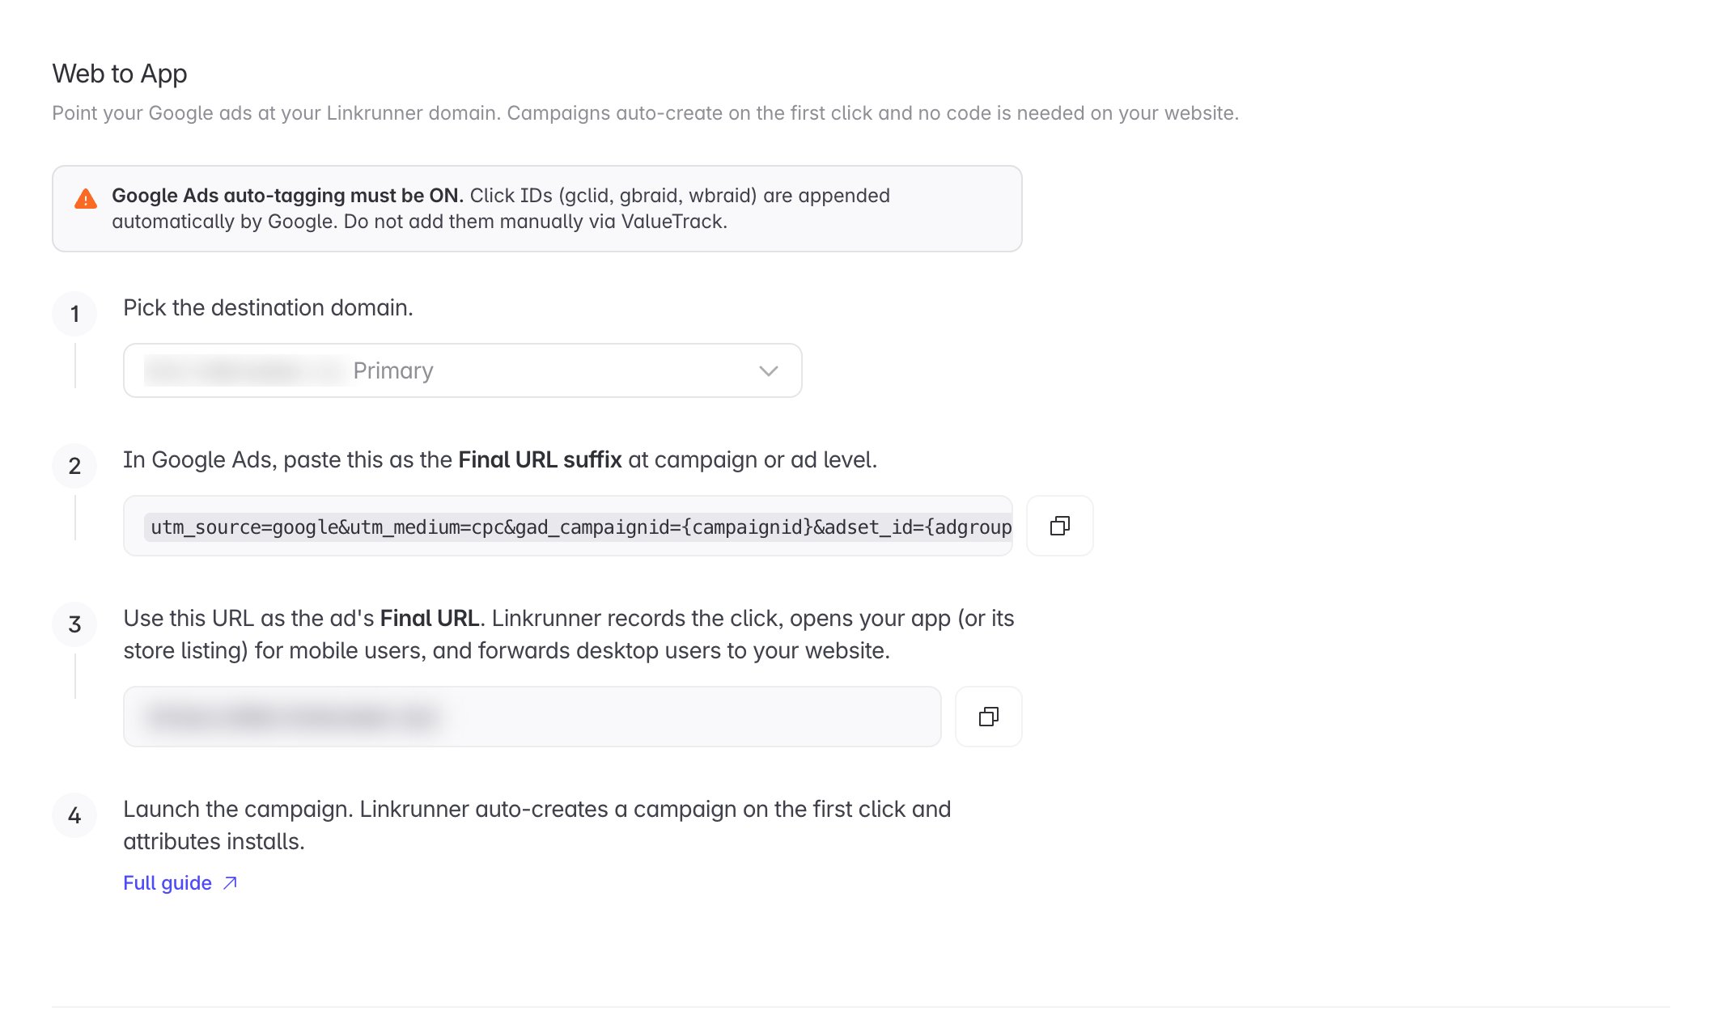Click the bold Final URL suffix text
This screenshot has height=1011, width=1722.
(540, 459)
